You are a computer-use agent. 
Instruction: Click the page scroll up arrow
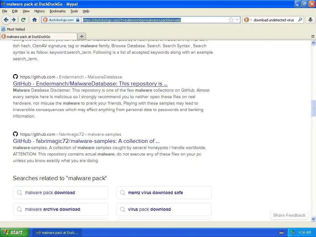(313, 43)
